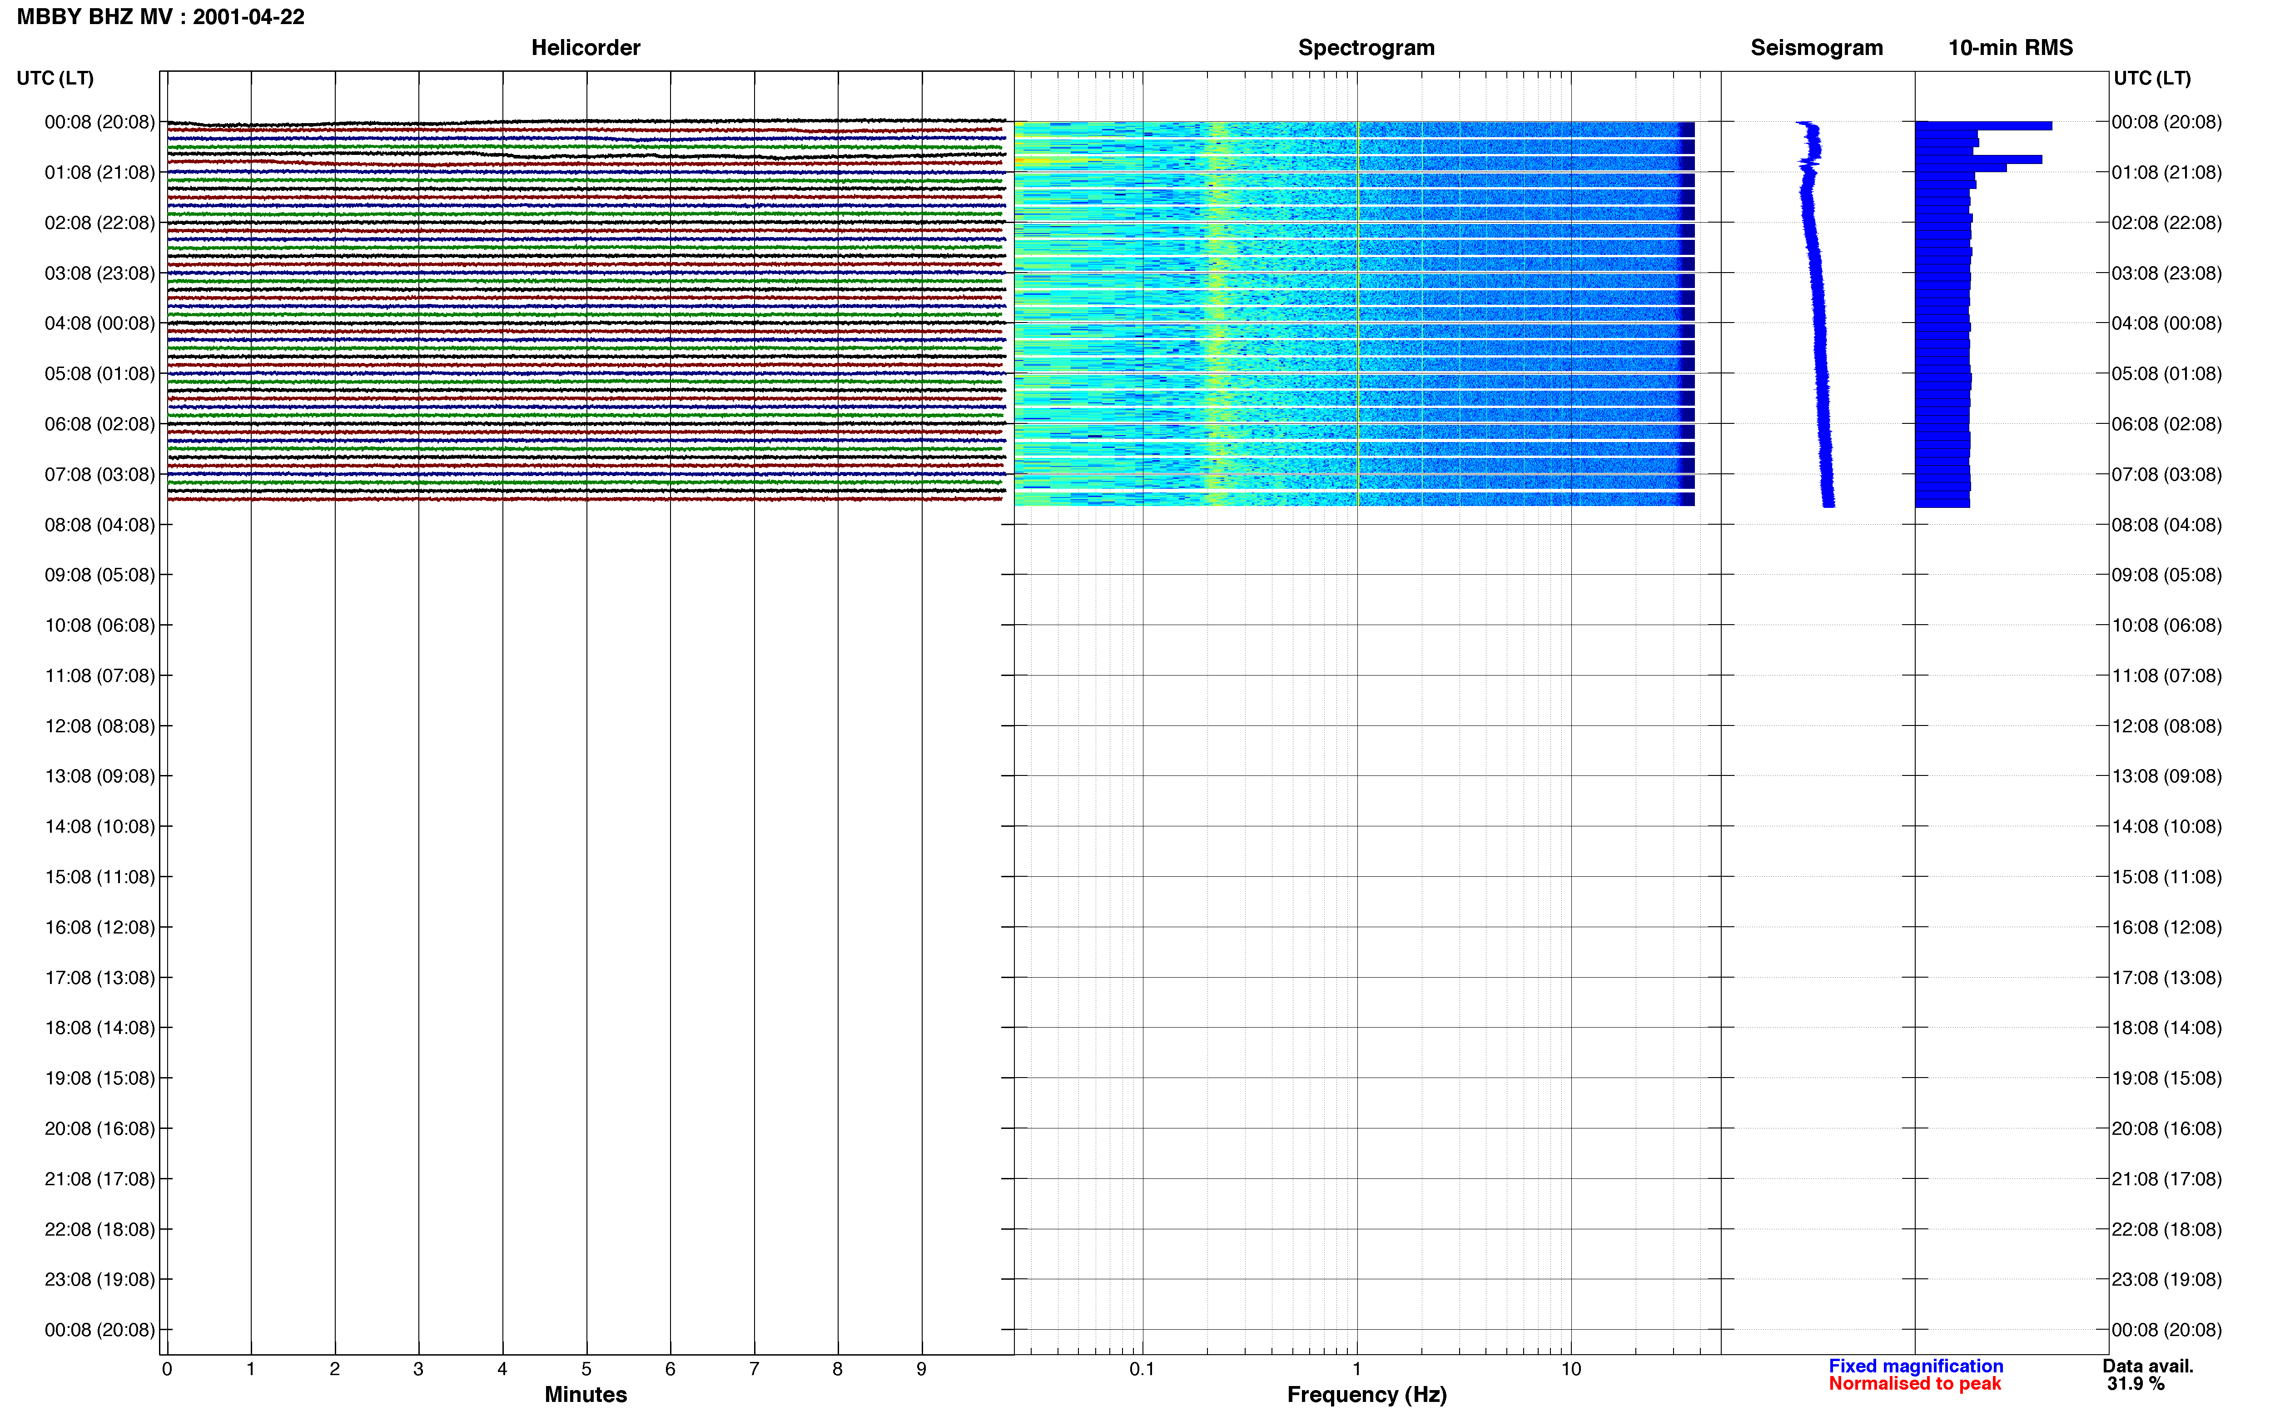Click left time label '08:08 (04:08)'

coord(99,524)
